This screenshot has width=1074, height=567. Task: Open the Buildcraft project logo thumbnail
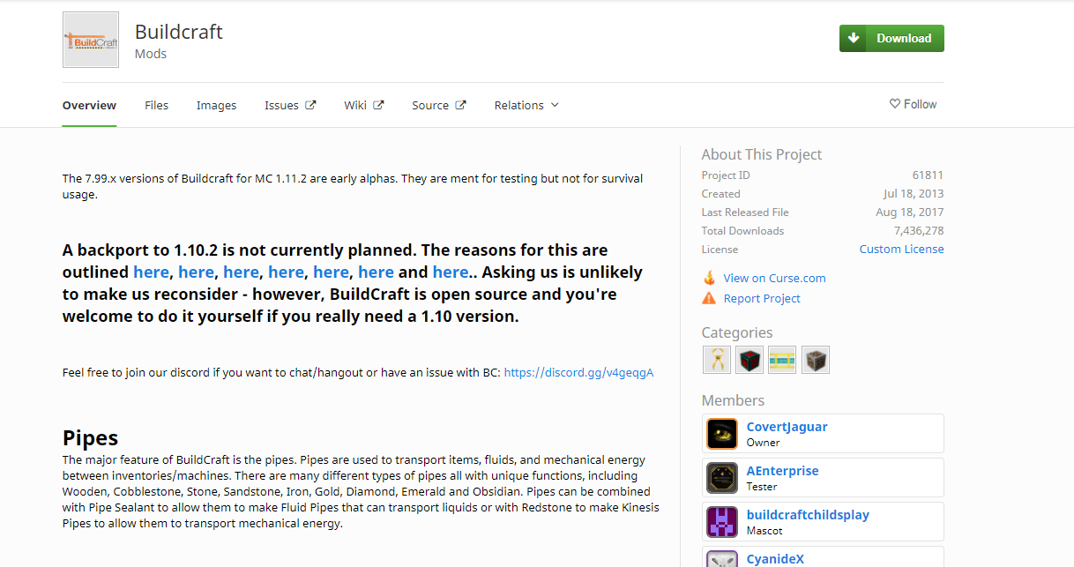click(x=91, y=40)
